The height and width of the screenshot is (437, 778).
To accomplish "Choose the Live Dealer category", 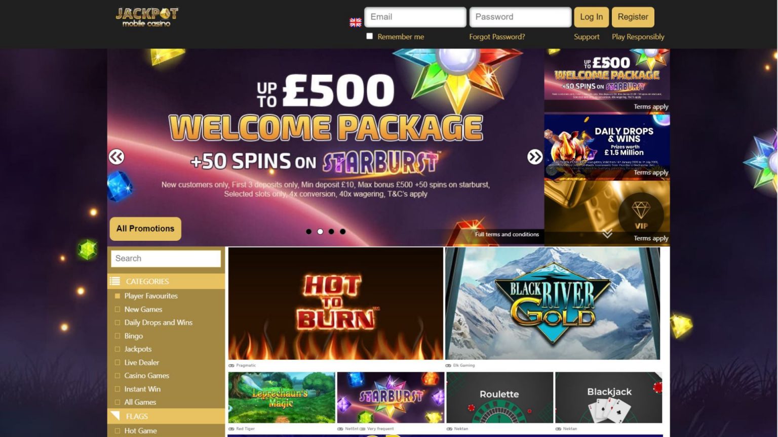I will click(x=142, y=363).
